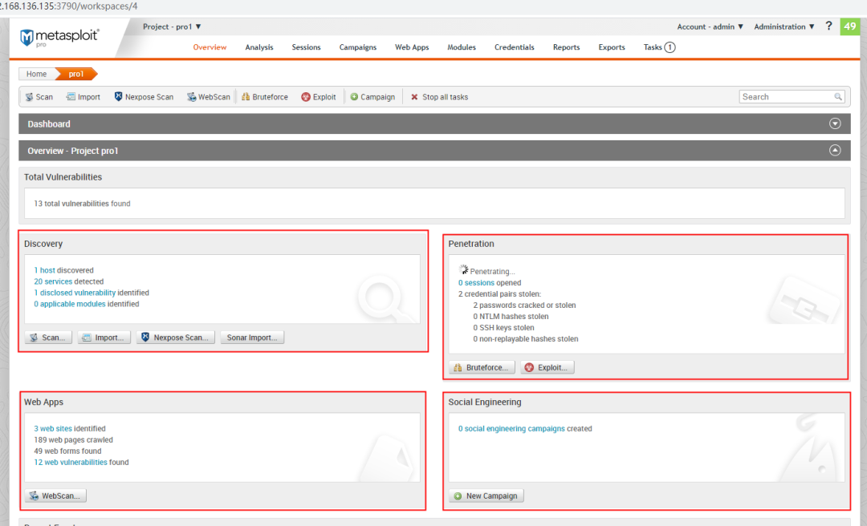Click the '0 non-replayable hashes stolen' text
Screen dimensions: 867x526
click(x=525, y=339)
